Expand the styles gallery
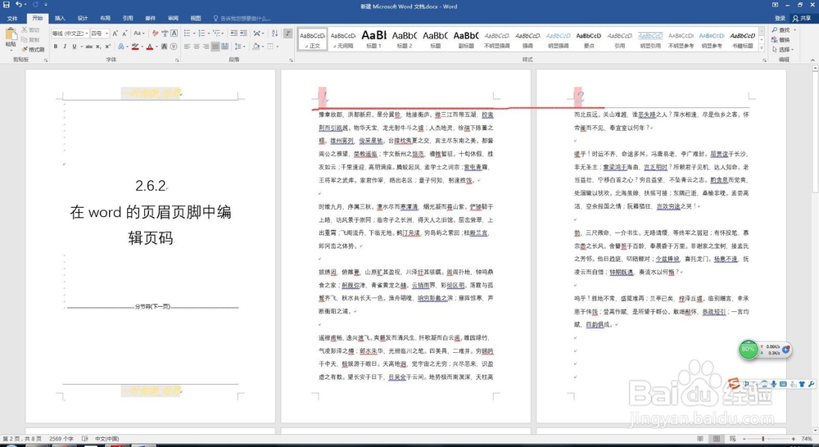 click(x=762, y=48)
